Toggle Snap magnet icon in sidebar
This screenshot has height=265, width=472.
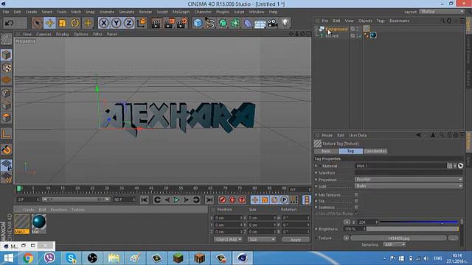(7, 149)
